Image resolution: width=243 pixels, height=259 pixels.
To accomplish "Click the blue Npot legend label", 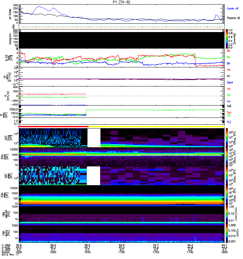I will point(230,83).
